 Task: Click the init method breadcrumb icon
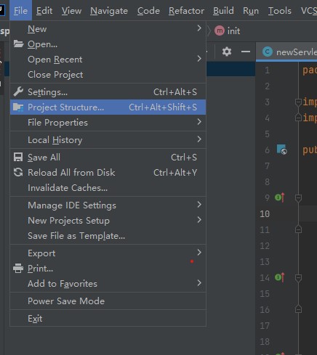[x=220, y=30]
